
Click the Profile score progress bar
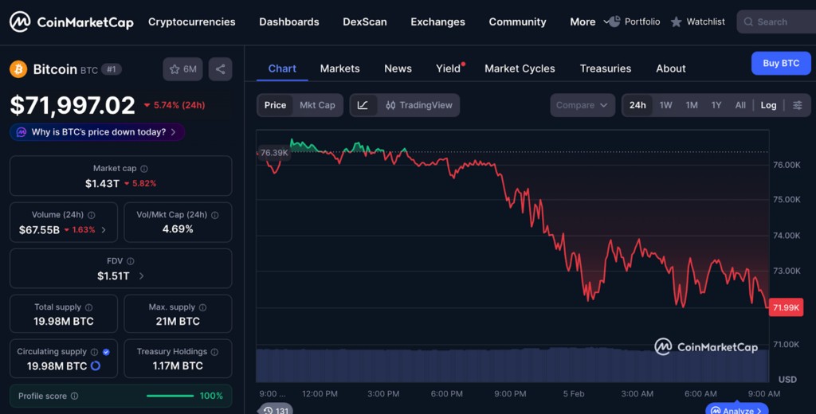tap(171, 396)
